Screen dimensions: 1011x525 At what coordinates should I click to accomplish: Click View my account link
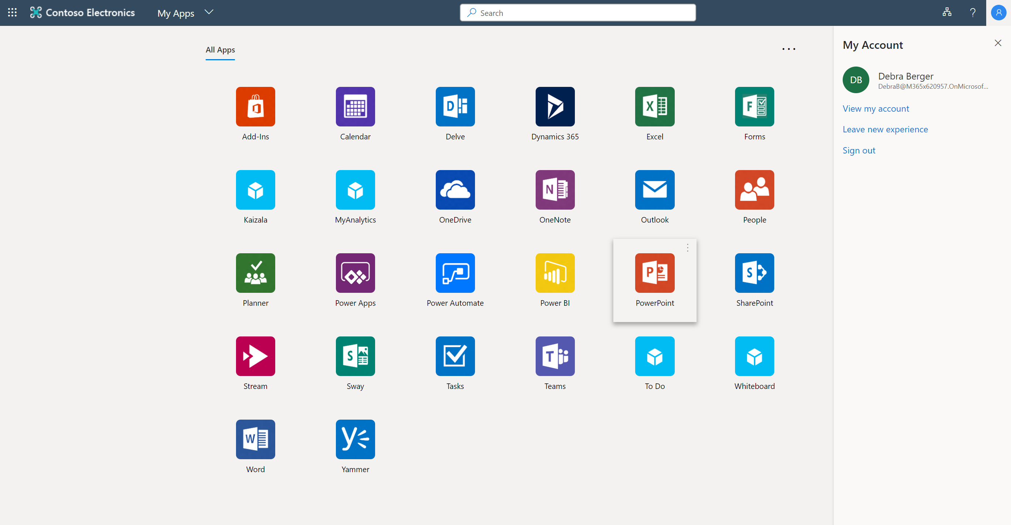[876, 108]
